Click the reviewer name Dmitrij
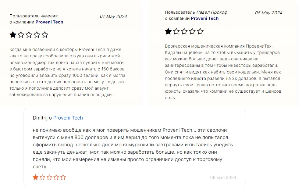302x193 pixels. [40, 118]
